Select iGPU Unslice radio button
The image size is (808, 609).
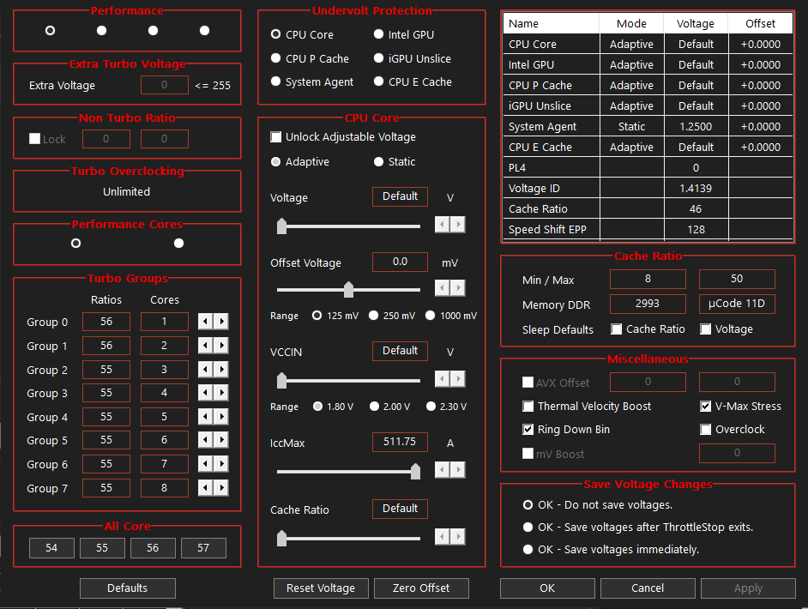(379, 58)
